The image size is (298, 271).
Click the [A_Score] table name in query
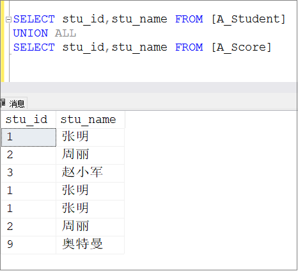point(241,47)
